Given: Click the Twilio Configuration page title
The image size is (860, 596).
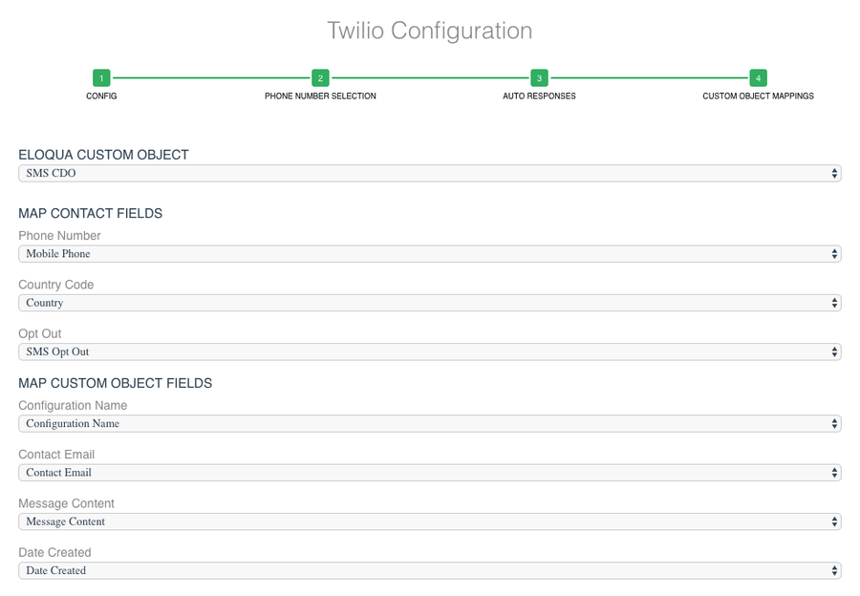Looking at the screenshot, I should [x=430, y=31].
